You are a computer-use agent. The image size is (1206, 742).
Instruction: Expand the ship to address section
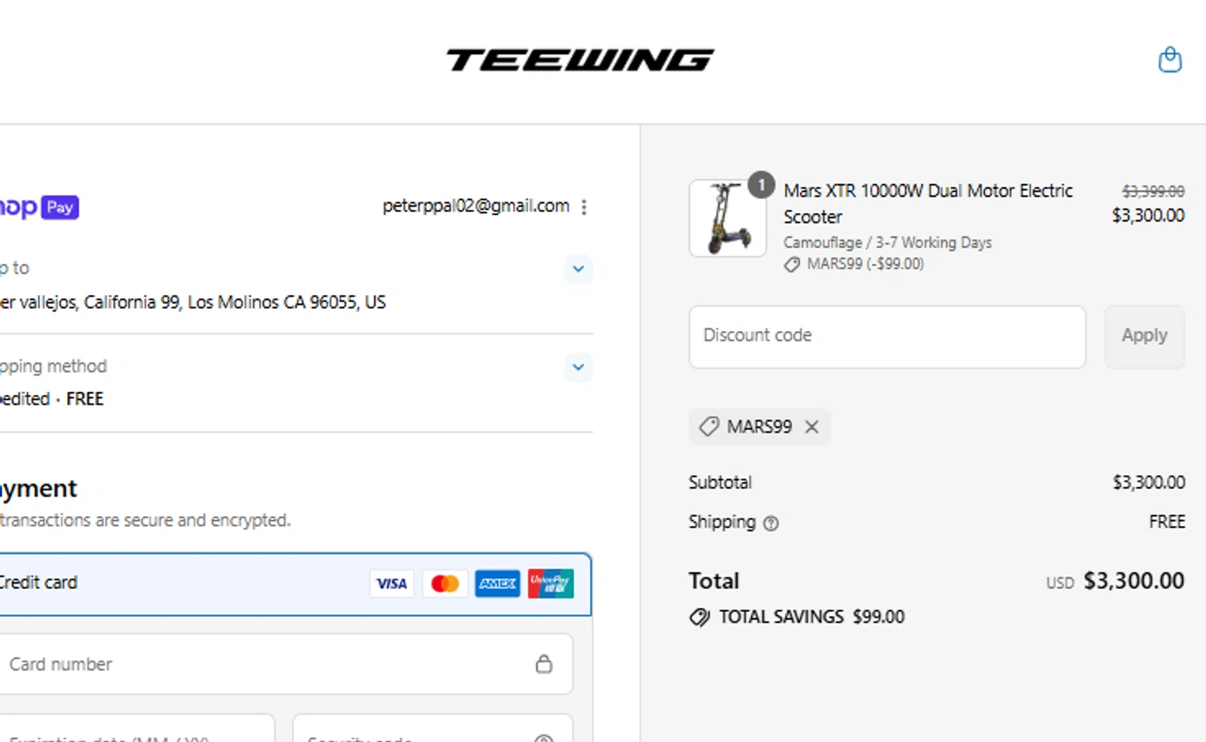(x=578, y=269)
